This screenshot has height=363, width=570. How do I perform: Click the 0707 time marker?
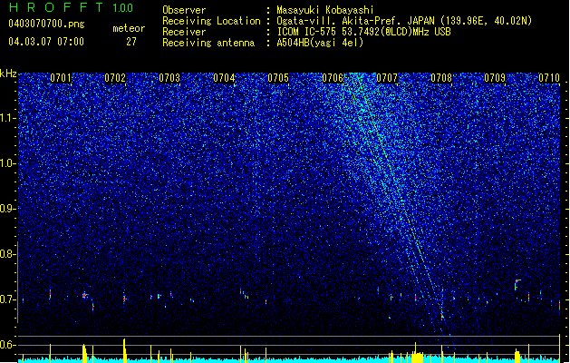[387, 78]
